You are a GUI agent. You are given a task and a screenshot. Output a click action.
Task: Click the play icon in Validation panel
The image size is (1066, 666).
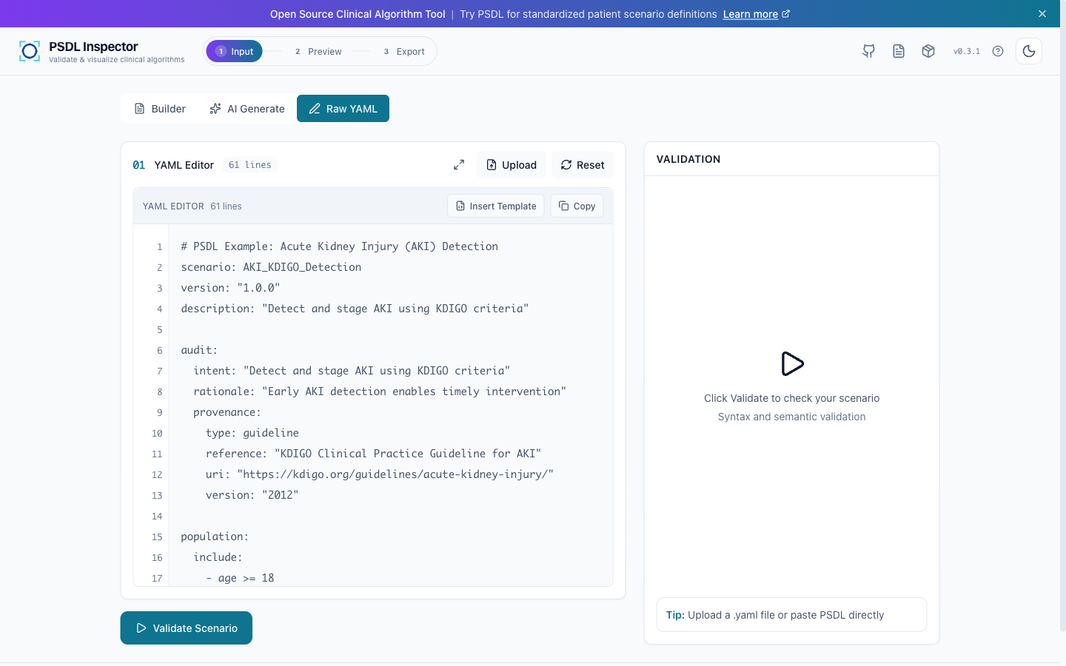pos(791,363)
